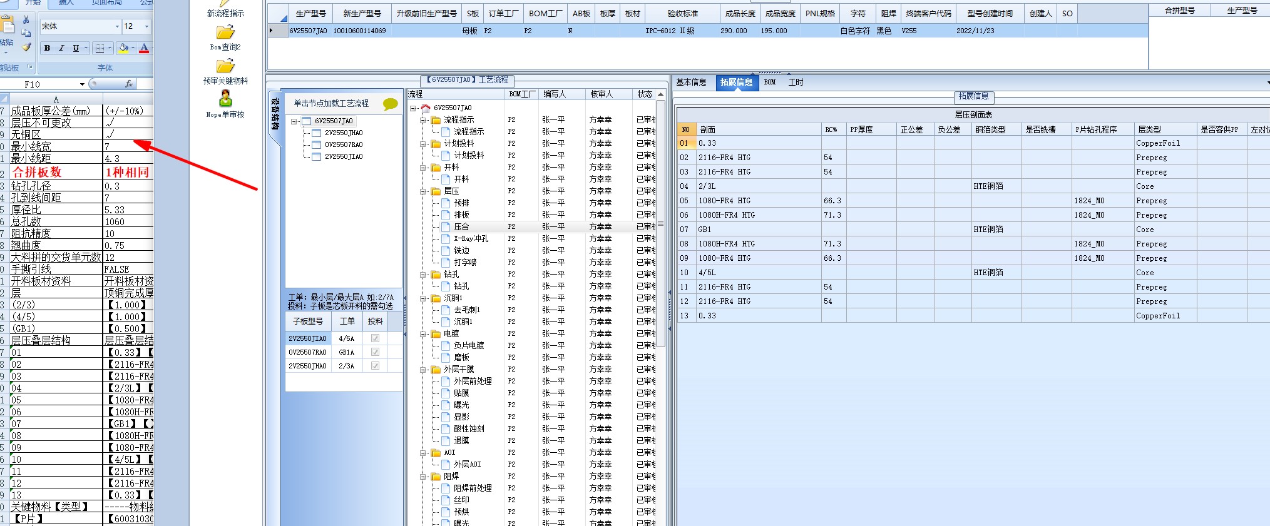The height and width of the screenshot is (526, 1270).
Task: Open the font size dropdown 12
Action: [146, 26]
